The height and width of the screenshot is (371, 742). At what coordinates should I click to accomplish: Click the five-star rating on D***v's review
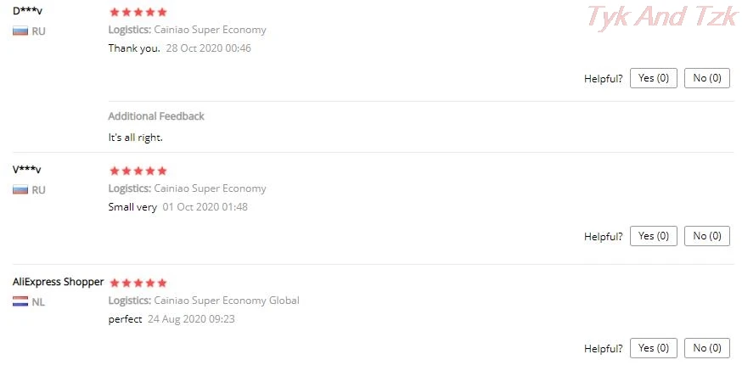[x=138, y=12]
